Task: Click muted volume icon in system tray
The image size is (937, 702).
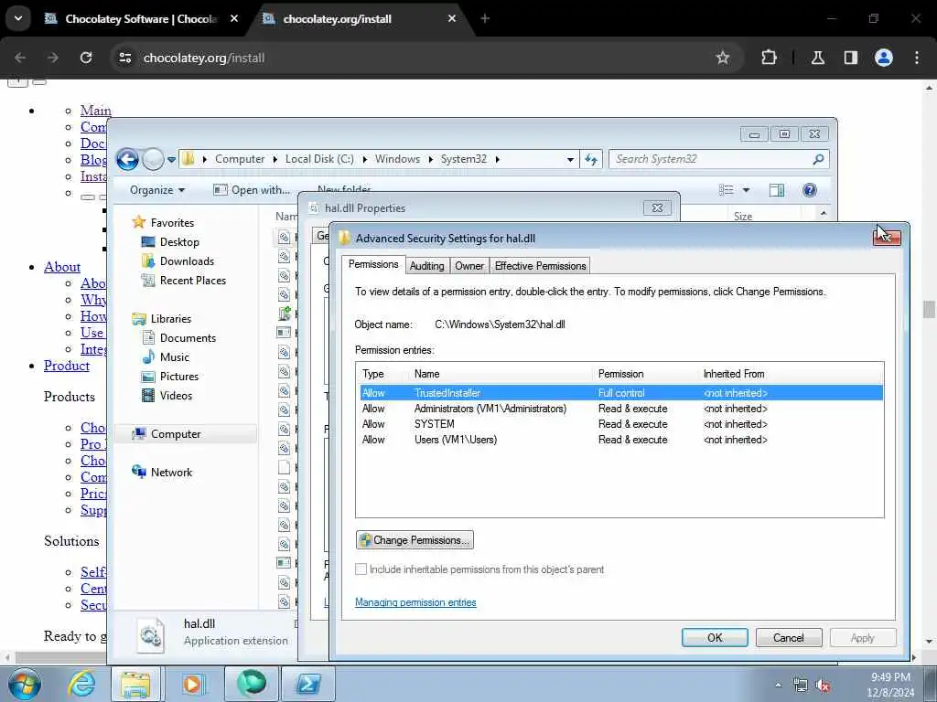Action: (x=823, y=686)
